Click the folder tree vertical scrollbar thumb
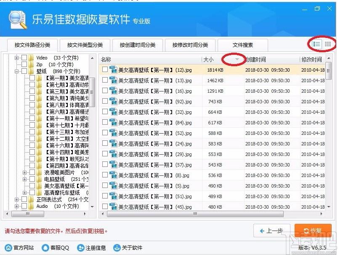Viewport: 338px width, 255px height. coord(92,92)
